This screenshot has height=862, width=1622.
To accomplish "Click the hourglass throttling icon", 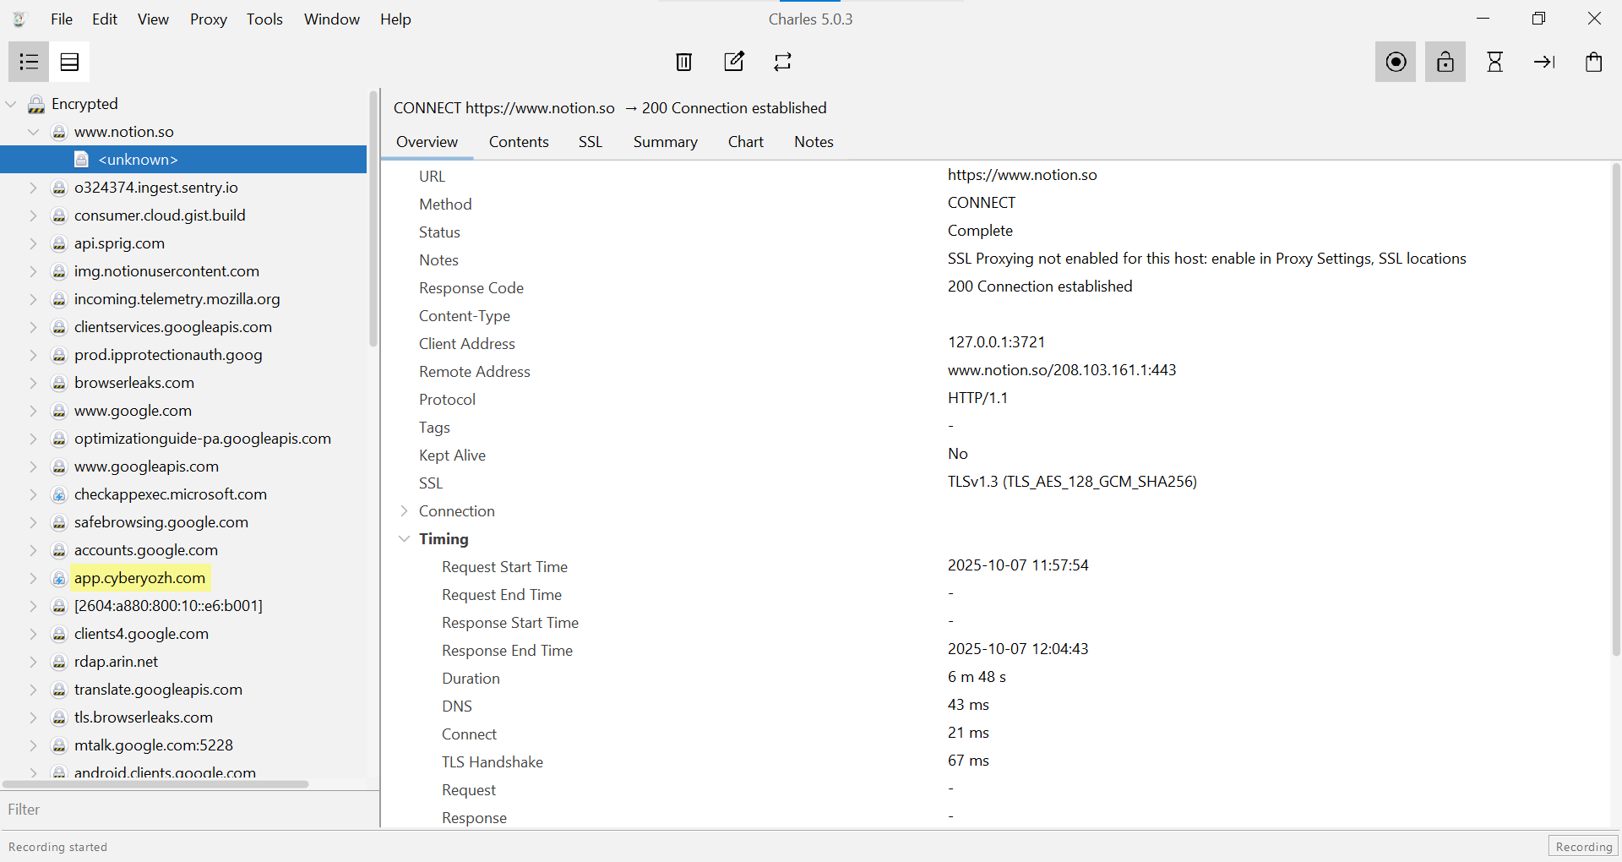I will tap(1494, 62).
